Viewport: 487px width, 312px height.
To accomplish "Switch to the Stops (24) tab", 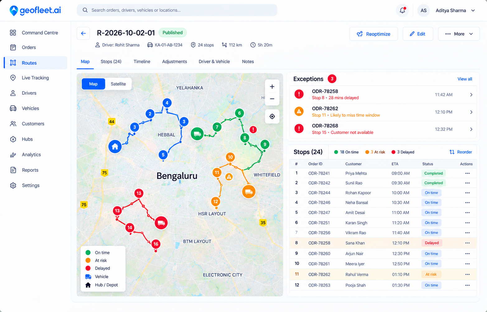I will (111, 61).
